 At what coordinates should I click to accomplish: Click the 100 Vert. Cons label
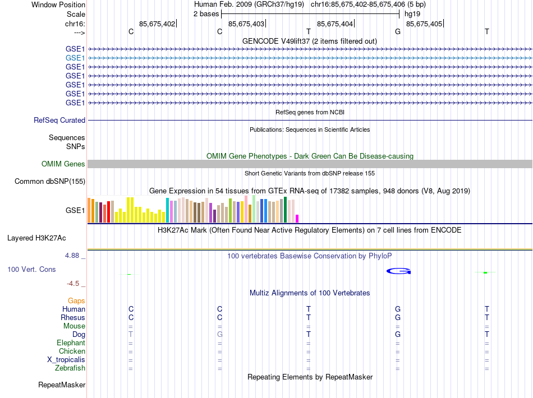coord(31,269)
